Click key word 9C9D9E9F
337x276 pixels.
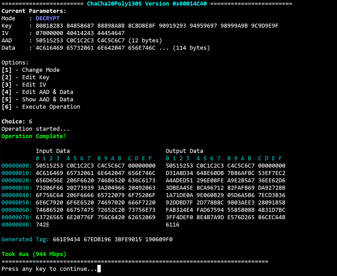coord(265,26)
